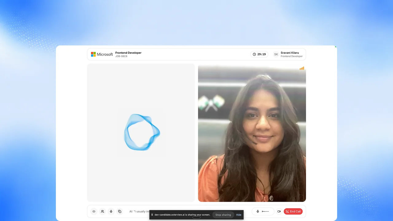End the interview with End Call
This screenshot has width=393, height=221.
293,211
